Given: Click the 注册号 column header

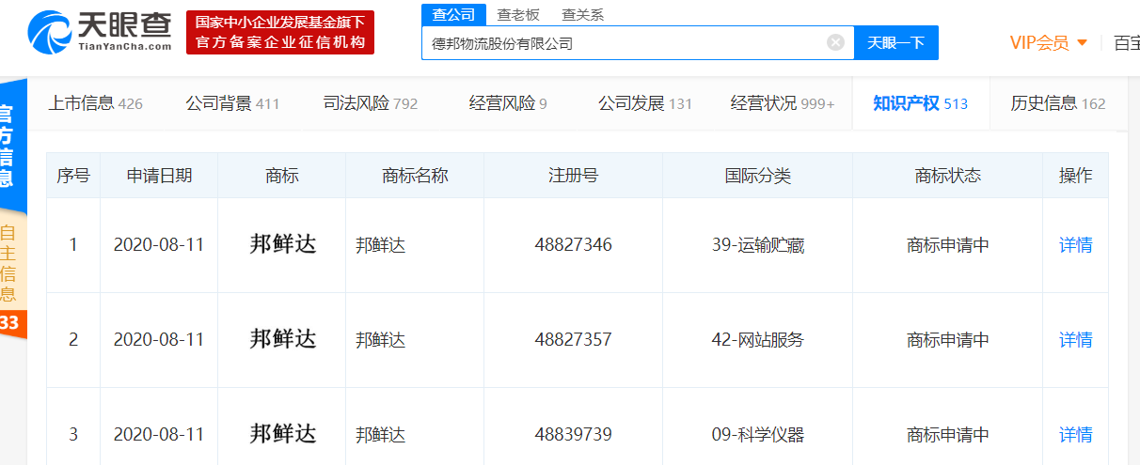Looking at the screenshot, I should click(x=573, y=176).
